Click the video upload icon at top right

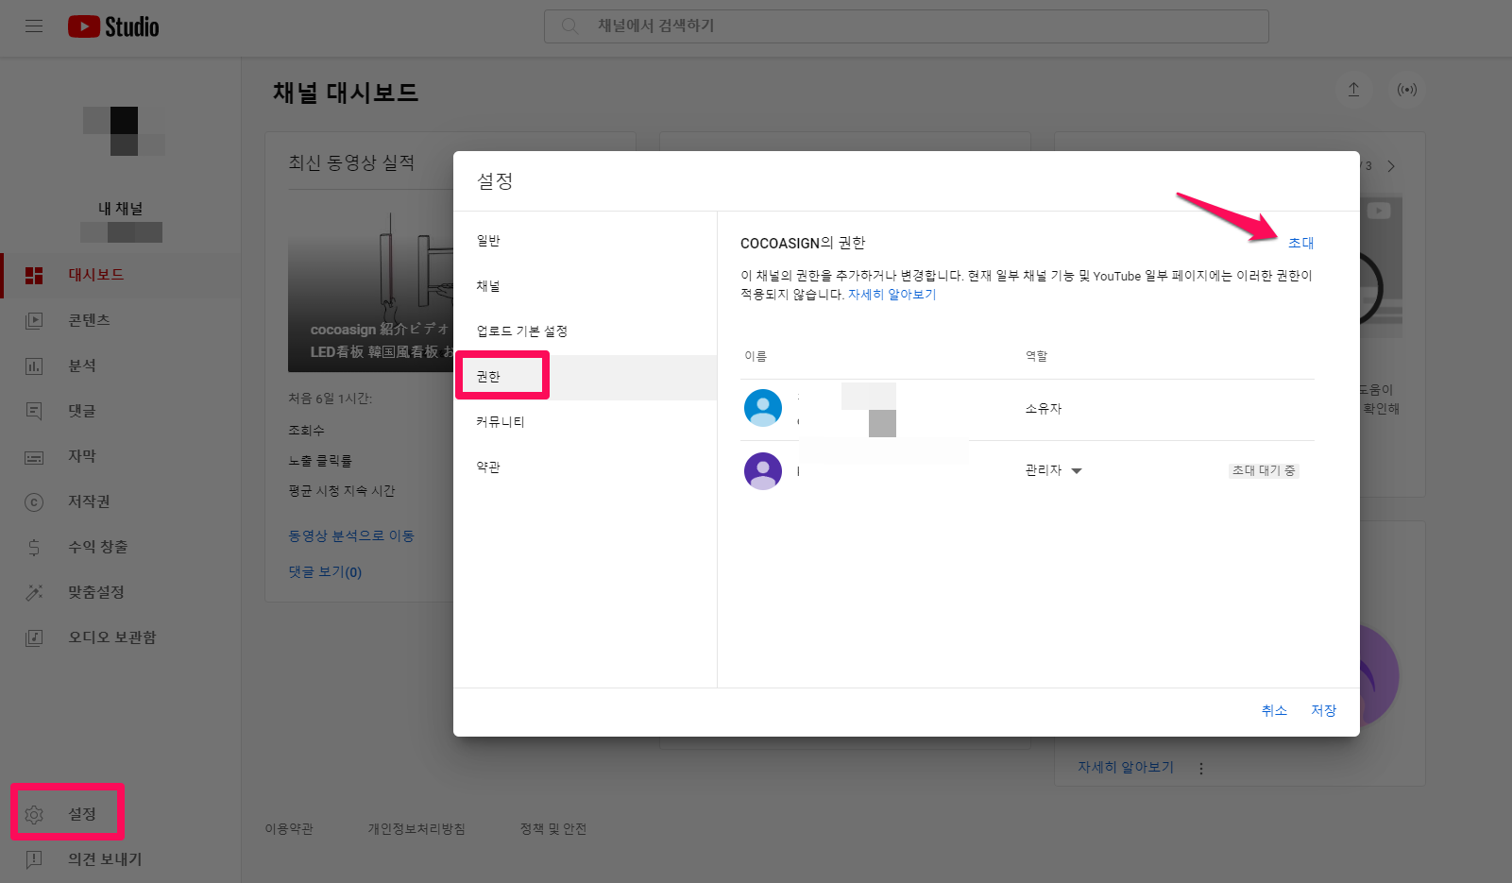click(1354, 90)
